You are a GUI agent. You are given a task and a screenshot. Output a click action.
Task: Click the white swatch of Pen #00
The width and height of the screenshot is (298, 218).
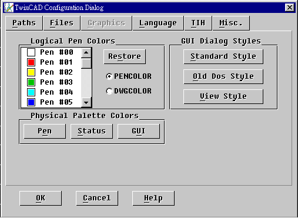(31, 52)
